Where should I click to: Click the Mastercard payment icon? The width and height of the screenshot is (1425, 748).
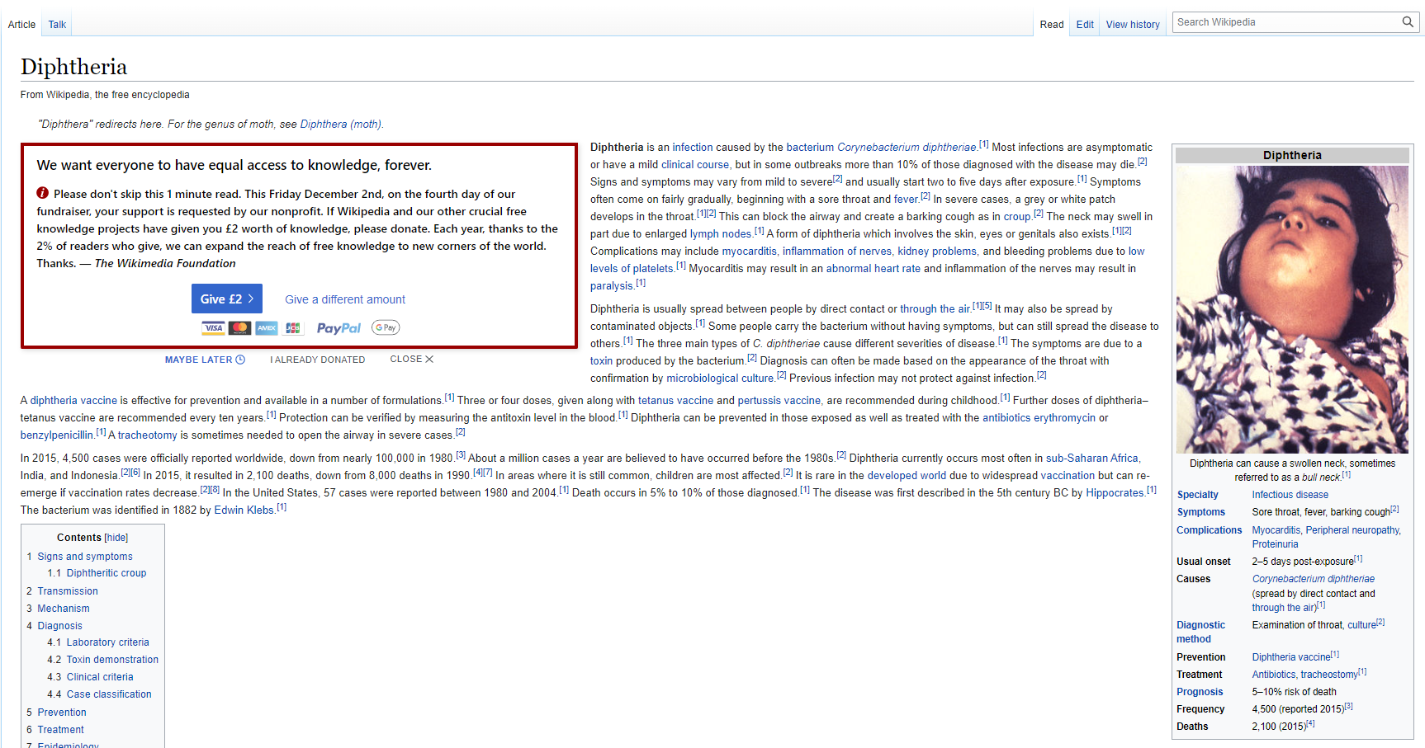[x=239, y=328]
